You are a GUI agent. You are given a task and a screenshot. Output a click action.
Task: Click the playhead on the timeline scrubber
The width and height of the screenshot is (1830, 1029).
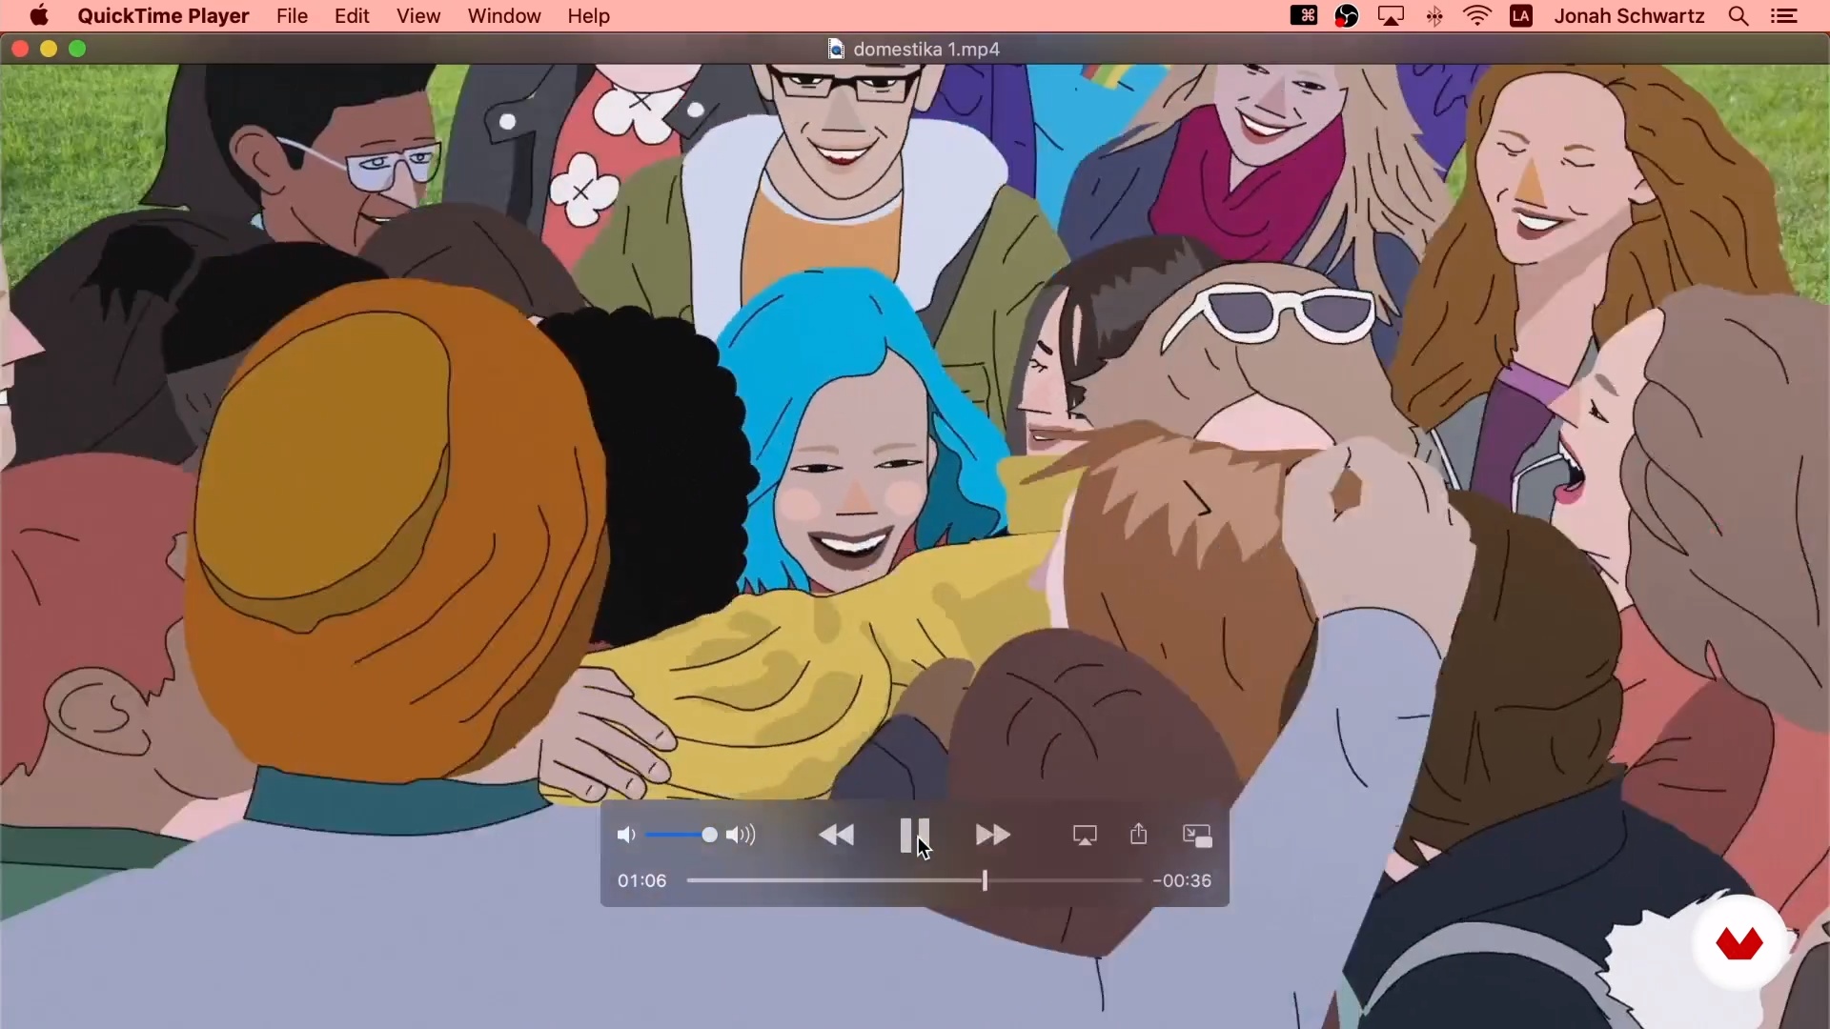pyautogui.click(x=985, y=880)
